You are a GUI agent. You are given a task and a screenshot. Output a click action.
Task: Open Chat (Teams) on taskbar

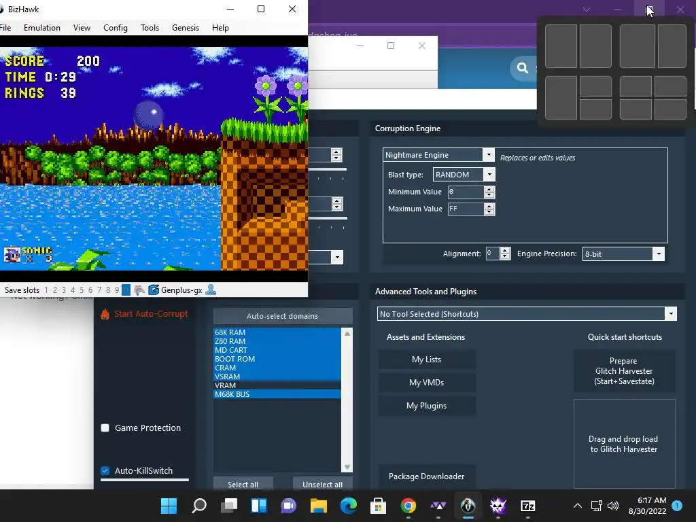(x=288, y=506)
